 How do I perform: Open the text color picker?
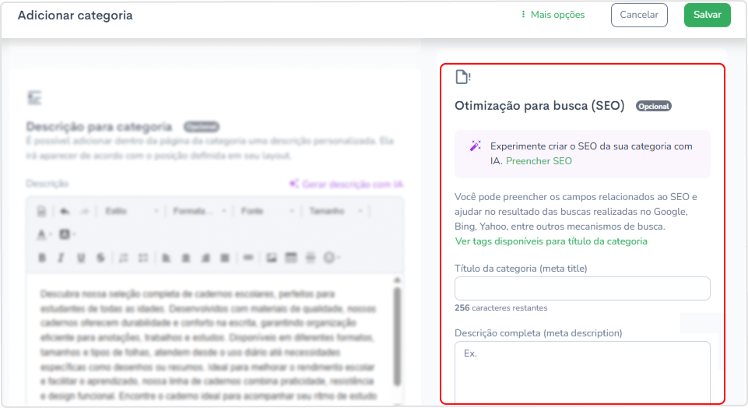[44, 234]
